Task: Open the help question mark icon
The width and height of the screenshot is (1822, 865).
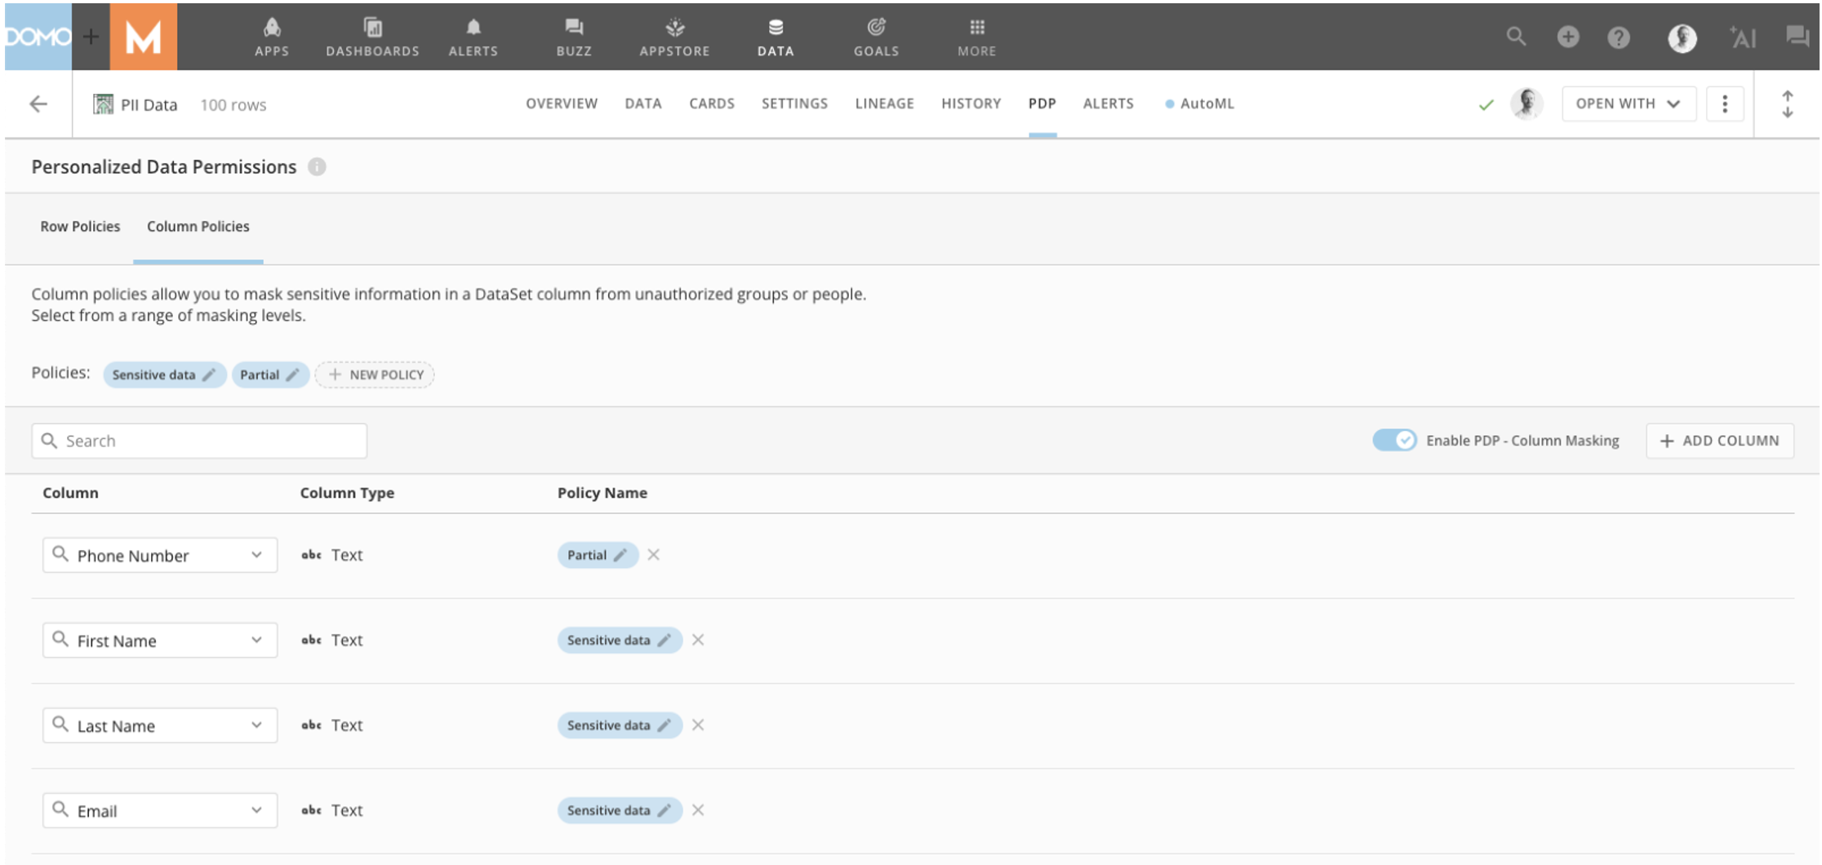Action: point(1618,38)
